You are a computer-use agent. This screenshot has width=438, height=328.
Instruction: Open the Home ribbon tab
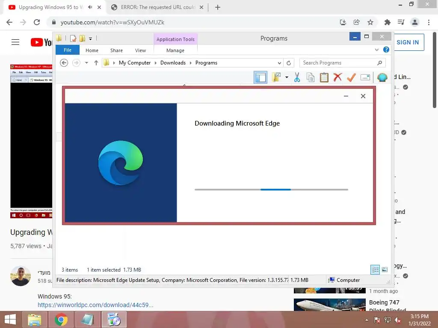[92, 50]
